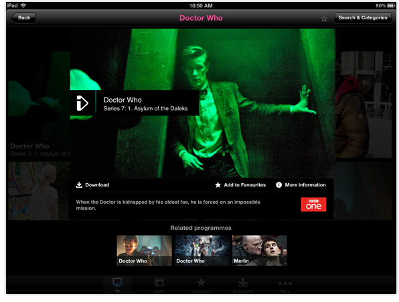Open the More tab
Image resolution: width=399 pixels, height=302 pixels.
tap(285, 285)
